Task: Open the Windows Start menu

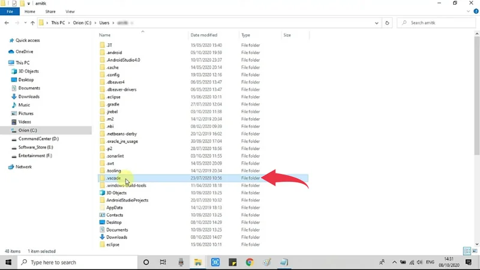Action: (x=9, y=262)
